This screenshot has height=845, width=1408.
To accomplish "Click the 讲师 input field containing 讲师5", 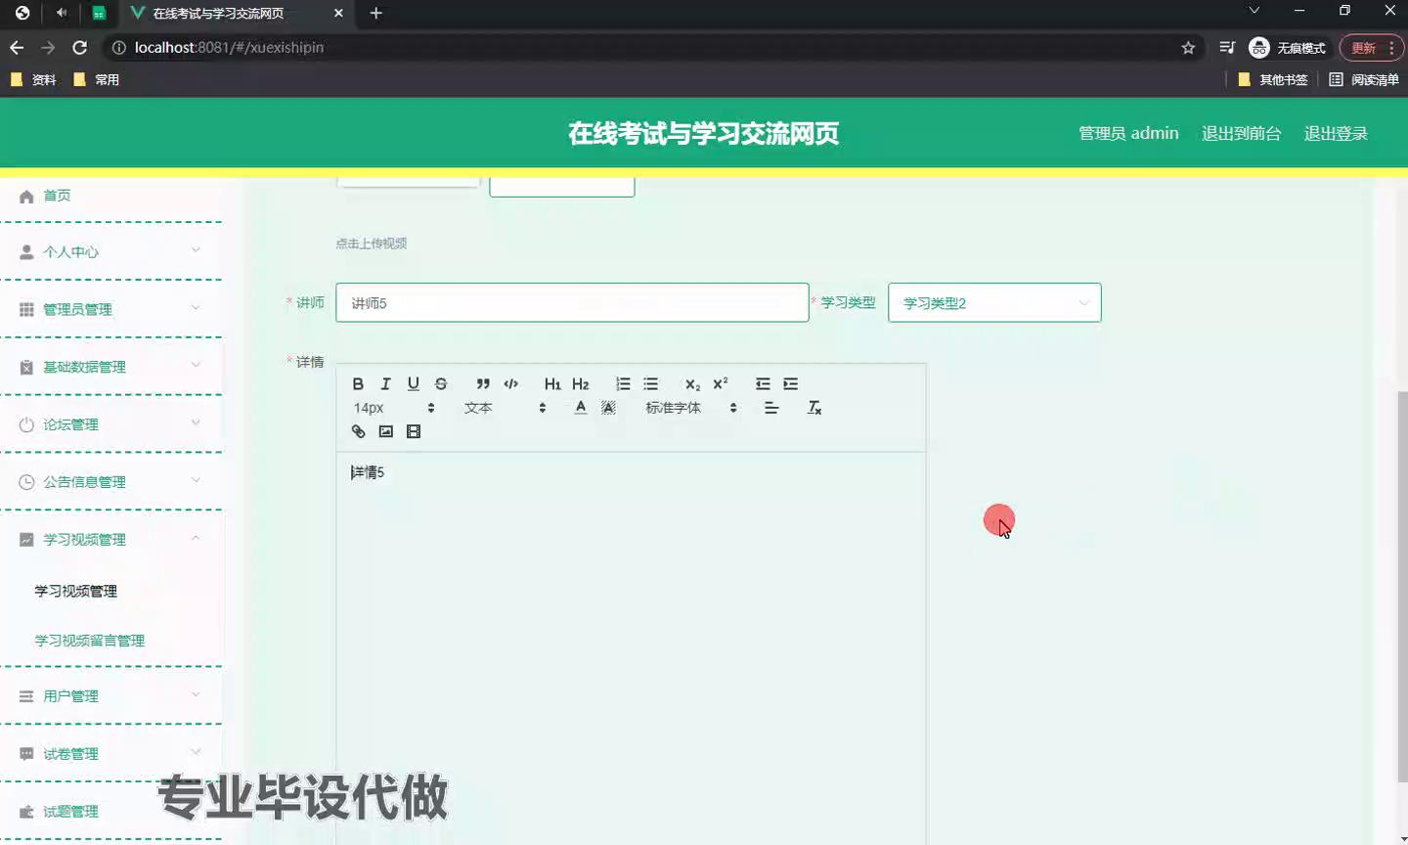I will (571, 303).
